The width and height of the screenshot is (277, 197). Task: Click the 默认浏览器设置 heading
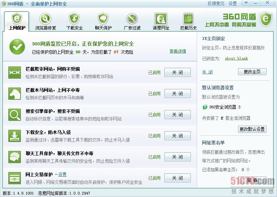pos(218,88)
